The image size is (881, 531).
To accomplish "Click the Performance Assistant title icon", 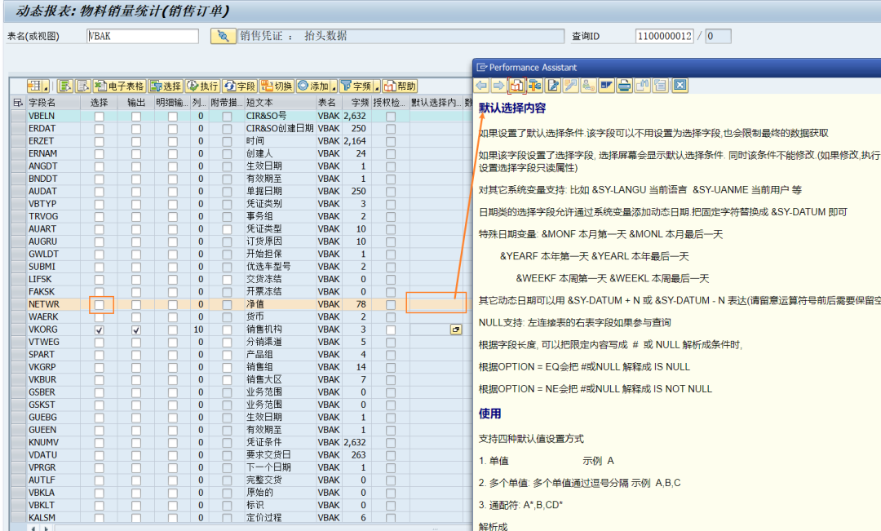I will point(481,68).
